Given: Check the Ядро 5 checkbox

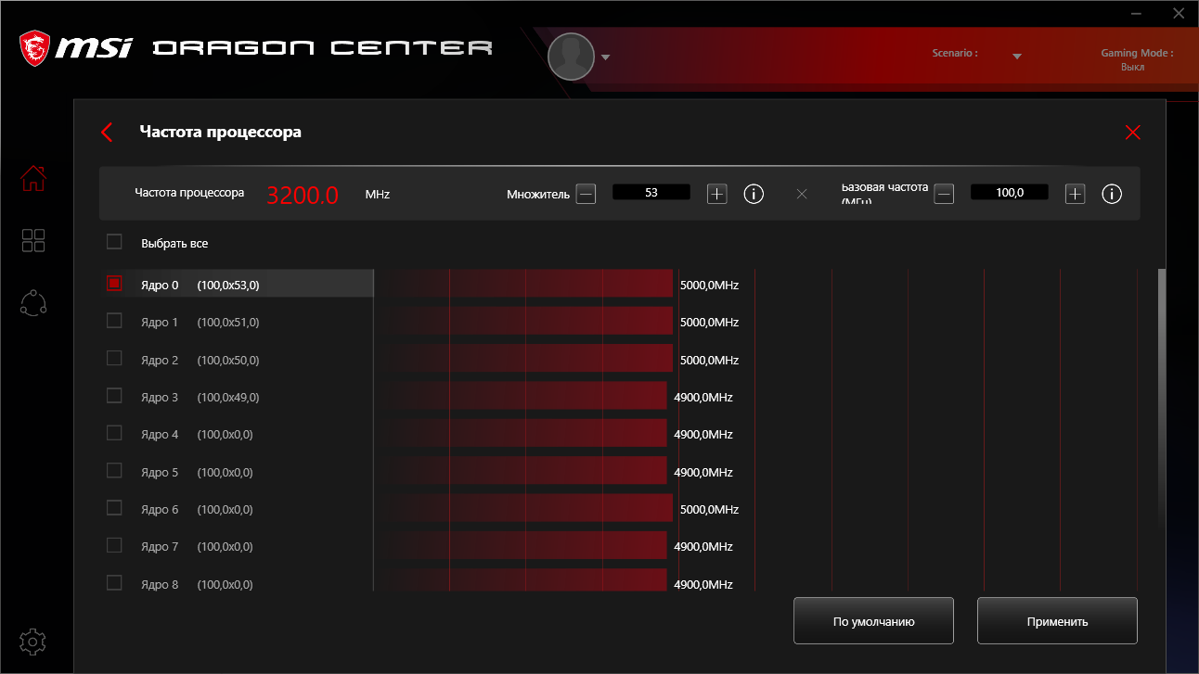Looking at the screenshot, I should (114, 471).
